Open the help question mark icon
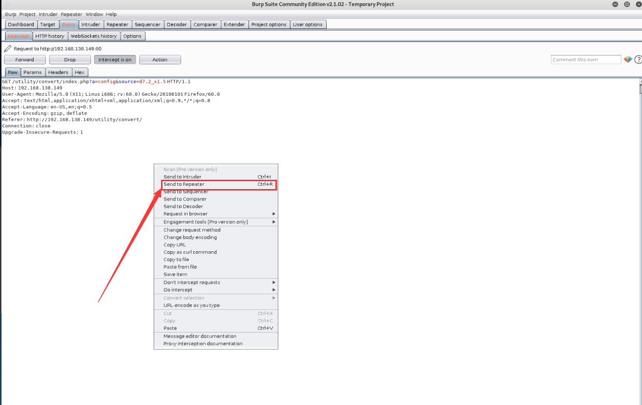The width and height of the screenshot is (642, 405). (638, 60)
